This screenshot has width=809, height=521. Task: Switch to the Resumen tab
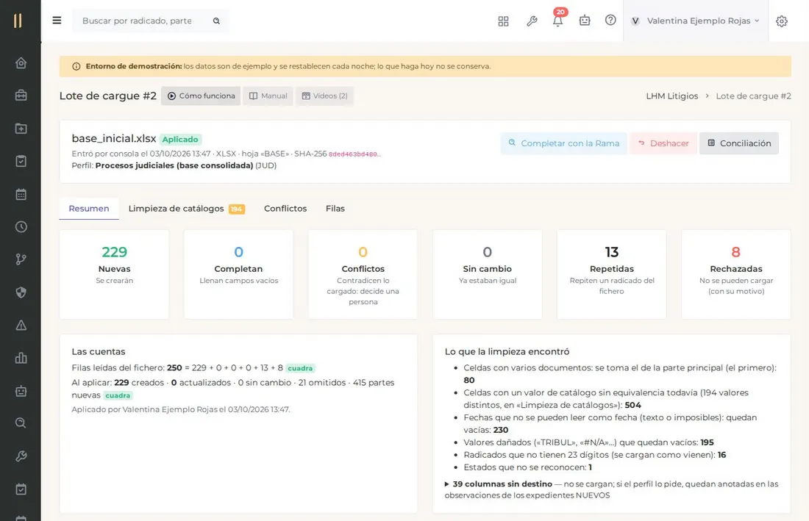pos(89,208)
